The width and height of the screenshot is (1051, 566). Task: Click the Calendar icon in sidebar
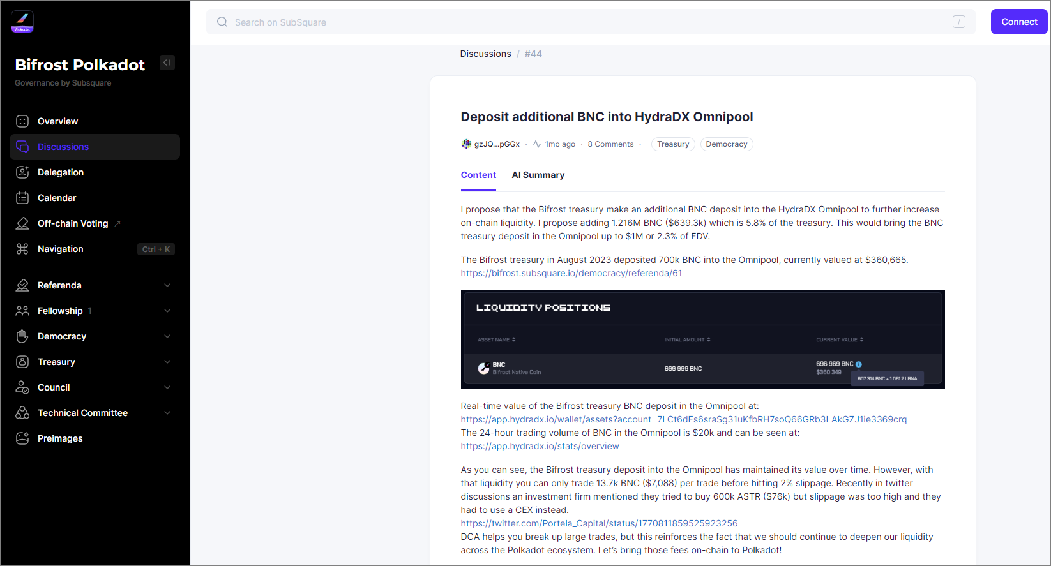pyautogui.click(x=22, y=198)
